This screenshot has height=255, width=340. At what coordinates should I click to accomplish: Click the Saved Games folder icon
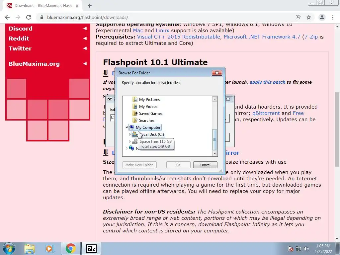135,114
